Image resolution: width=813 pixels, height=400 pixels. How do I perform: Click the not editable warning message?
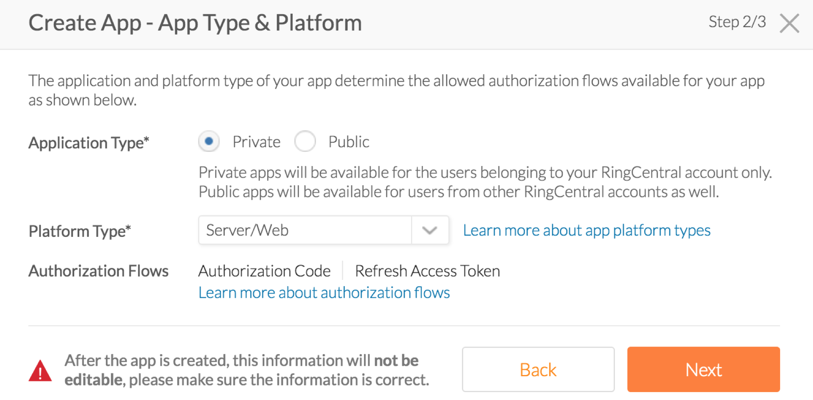pyautogui.click(x=246, y=370)
